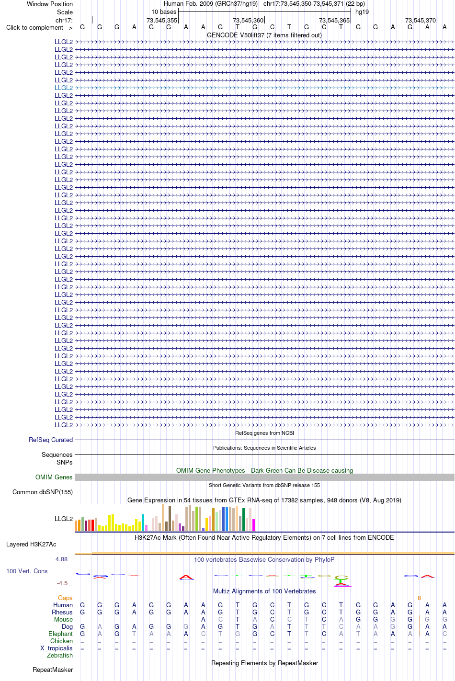Open the H3K27Ac Mark track title
The height and width of the screenshot is (681, 455).
tap(264, 537)
